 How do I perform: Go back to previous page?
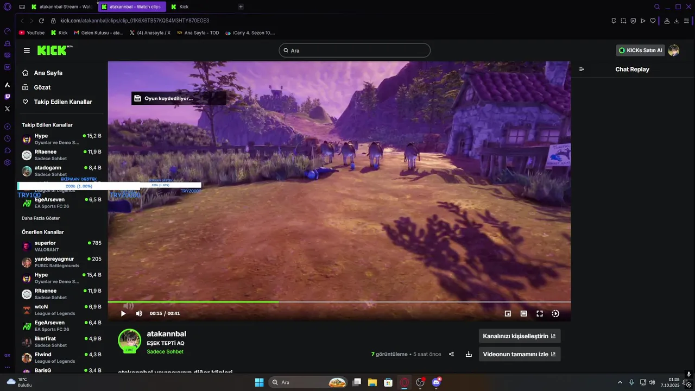point(22,21)
